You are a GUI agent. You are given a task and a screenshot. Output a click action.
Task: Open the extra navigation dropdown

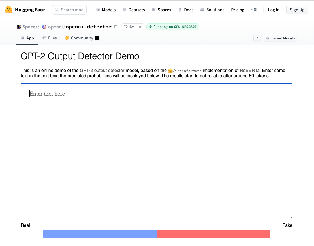254,10
